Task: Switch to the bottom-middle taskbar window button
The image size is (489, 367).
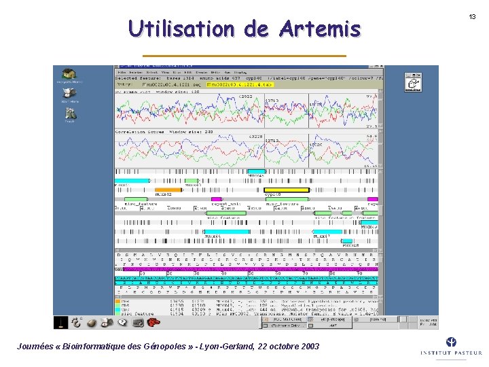Action: click(329, 326)
